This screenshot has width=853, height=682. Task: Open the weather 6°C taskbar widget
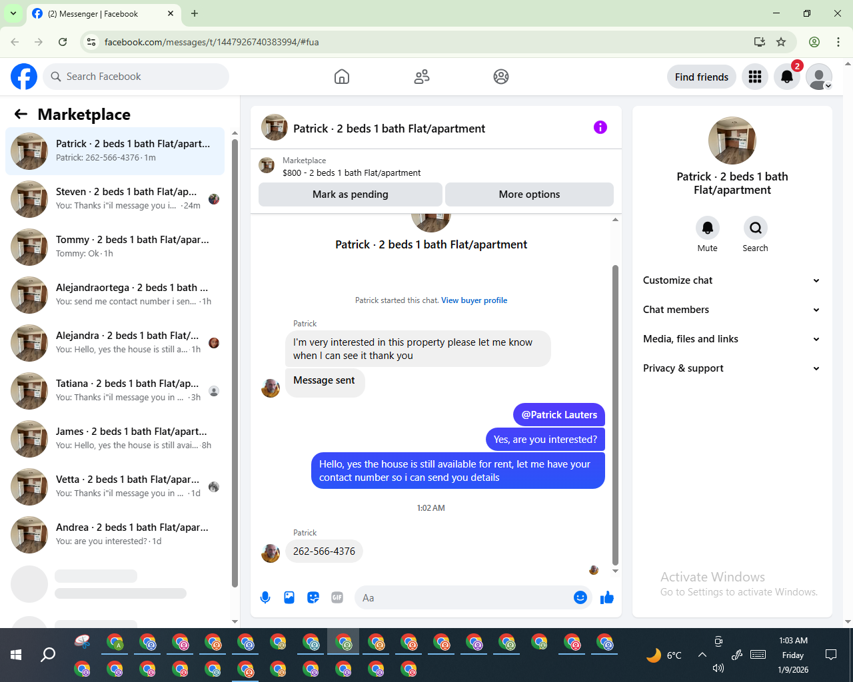(664, 655)
